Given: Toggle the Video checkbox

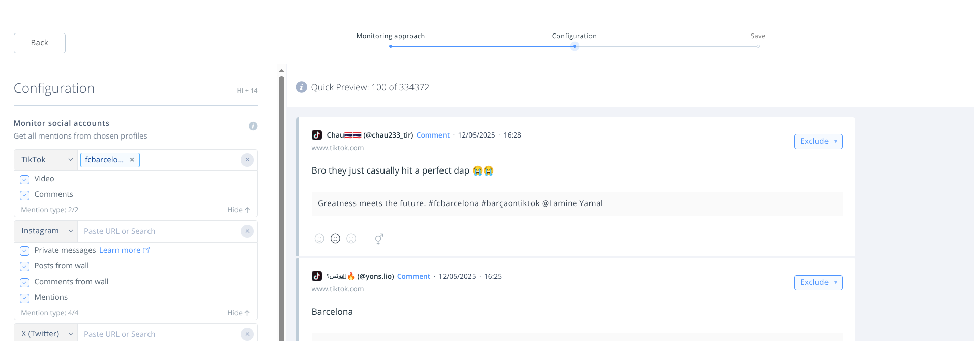Looking at the screenshot, I should click(x=24, y=180).
